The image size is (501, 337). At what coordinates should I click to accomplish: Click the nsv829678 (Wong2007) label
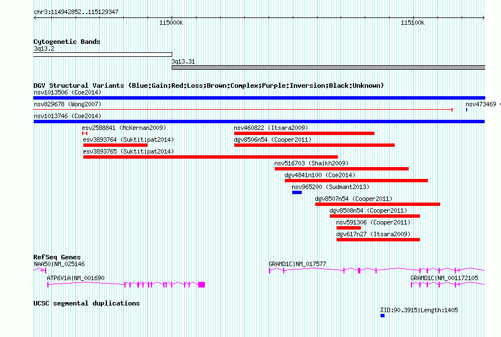point(68,104)
